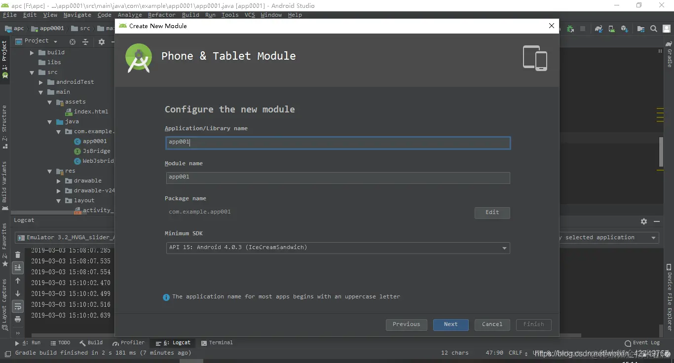Clear logcat with the trash icon
The width and height of the screenshot is (674, 363).
(x=18, y=255)
